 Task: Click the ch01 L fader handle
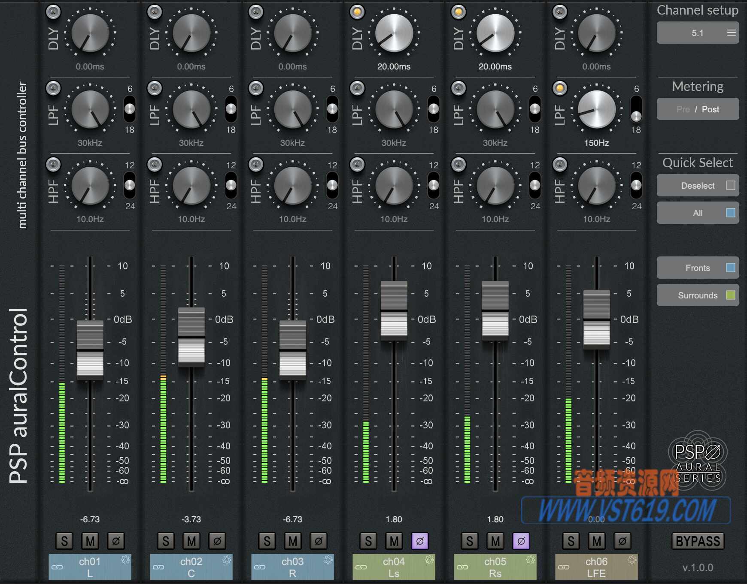pos(90,350)
